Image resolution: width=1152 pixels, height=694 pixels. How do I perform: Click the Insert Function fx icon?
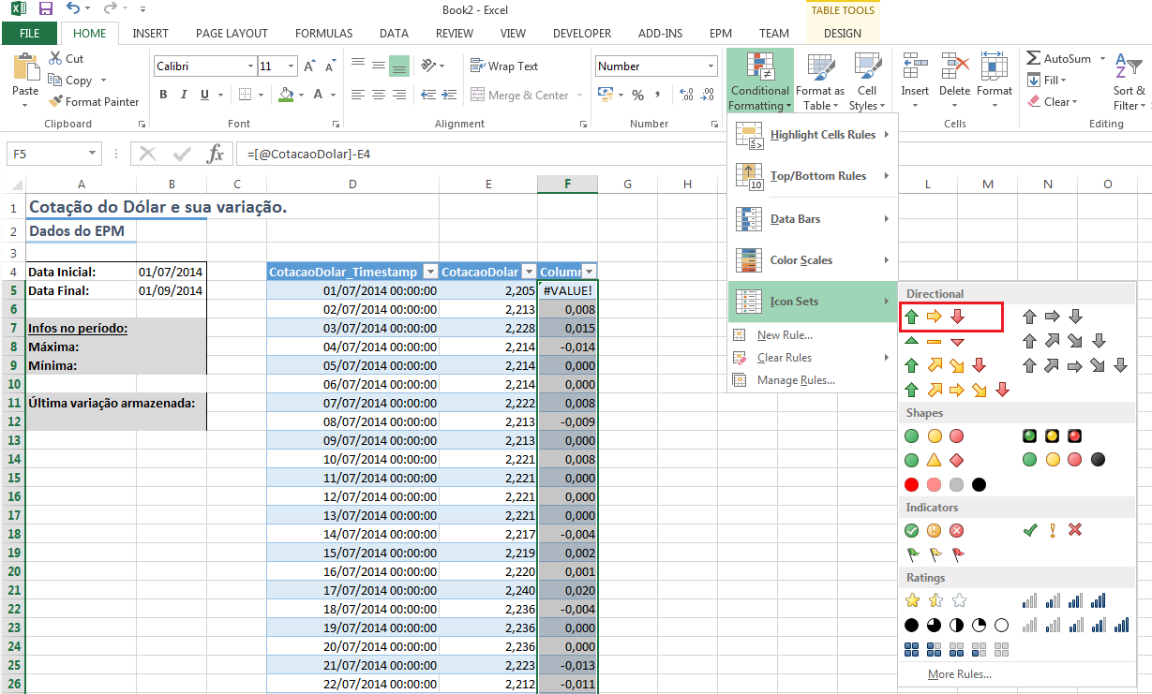pos(216,154)
